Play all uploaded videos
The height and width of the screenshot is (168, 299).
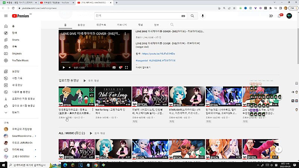click(91, 81)
